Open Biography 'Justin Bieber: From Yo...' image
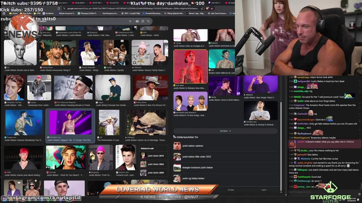Image resolution: width=362 pixels, height=203 pixels. tap(100, 157)
